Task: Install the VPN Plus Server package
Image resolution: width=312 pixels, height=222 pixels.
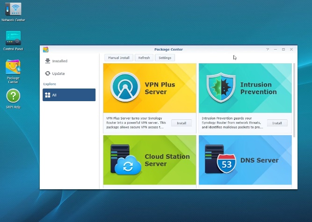Action: tap(181, 123)
